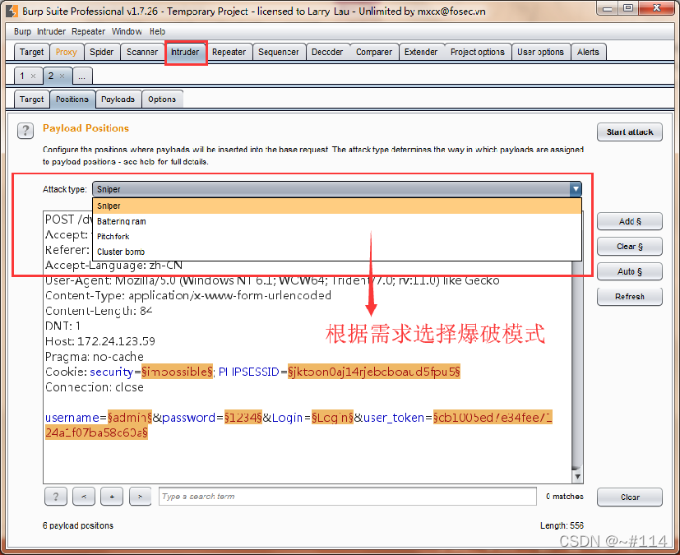Click the Add § button
The image size is (680, 555).
[x=630, y=221]
